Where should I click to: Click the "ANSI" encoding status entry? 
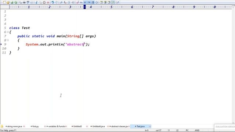[x=197, y=131]
